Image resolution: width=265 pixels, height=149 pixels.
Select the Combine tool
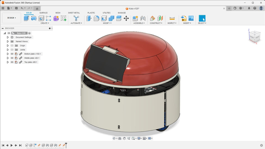tap(111, 18)
